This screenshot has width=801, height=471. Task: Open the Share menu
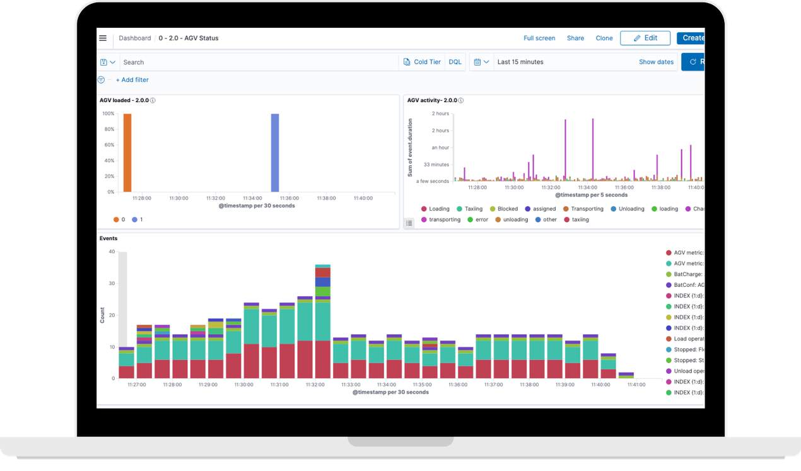pos(575,38)
